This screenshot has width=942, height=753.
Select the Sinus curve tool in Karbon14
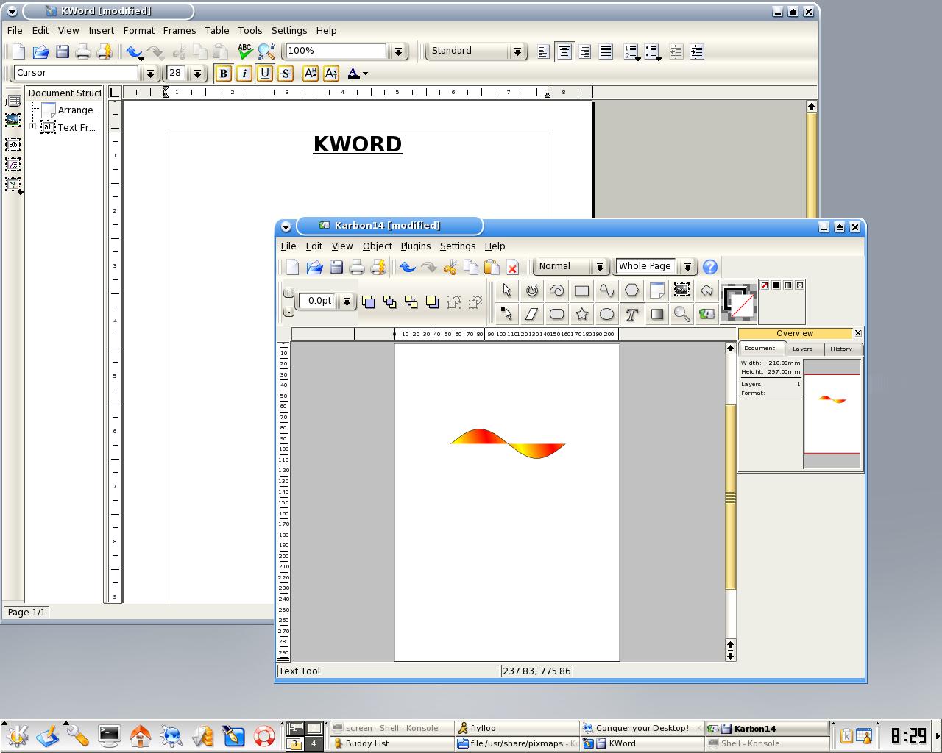606,290
